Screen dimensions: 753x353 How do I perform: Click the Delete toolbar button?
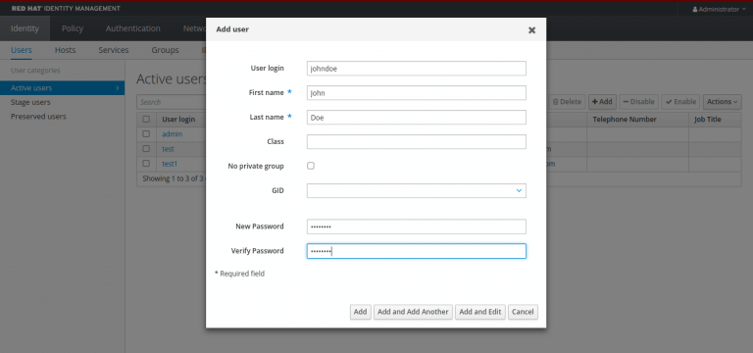(x=567, y=102)
